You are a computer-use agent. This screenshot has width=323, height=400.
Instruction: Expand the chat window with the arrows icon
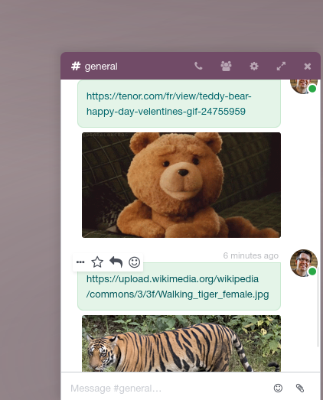(281, 67)
